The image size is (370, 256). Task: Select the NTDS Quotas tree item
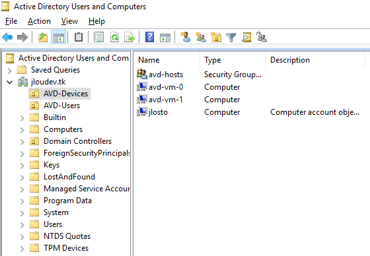[67, 236]
